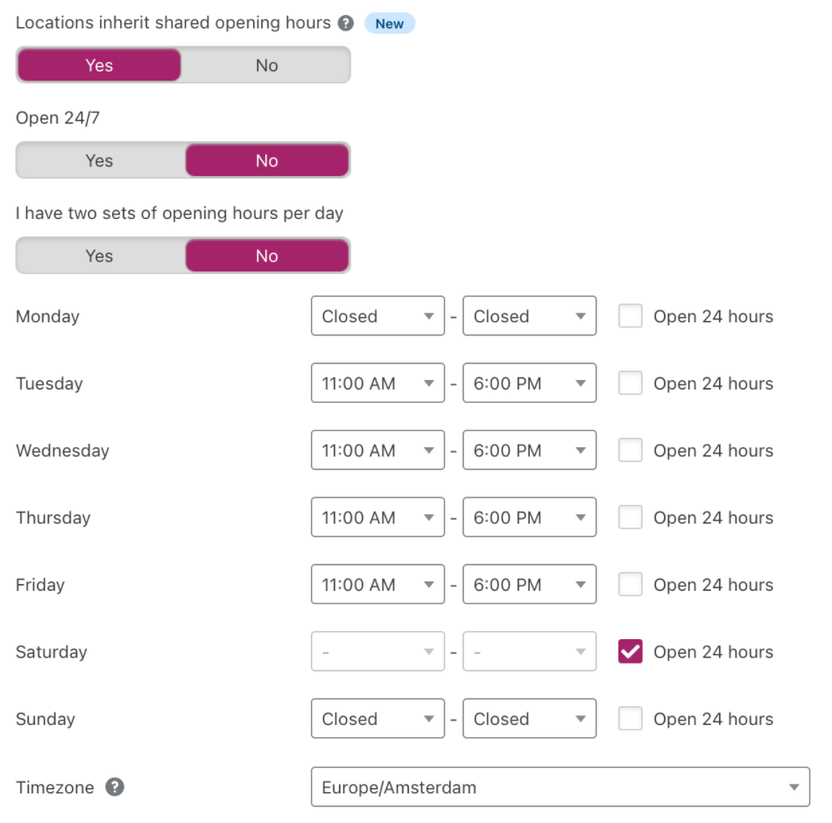The width and height of the screenshot is (832, 823).
Task: Tick the Friday Open 24 hours checkbox
Action: pyautogui.click(x=631, y=585)
